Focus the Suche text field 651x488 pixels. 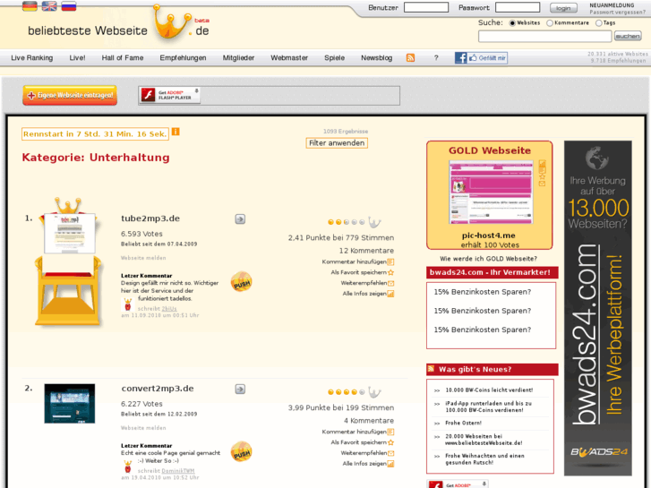(x=544, y=37)
